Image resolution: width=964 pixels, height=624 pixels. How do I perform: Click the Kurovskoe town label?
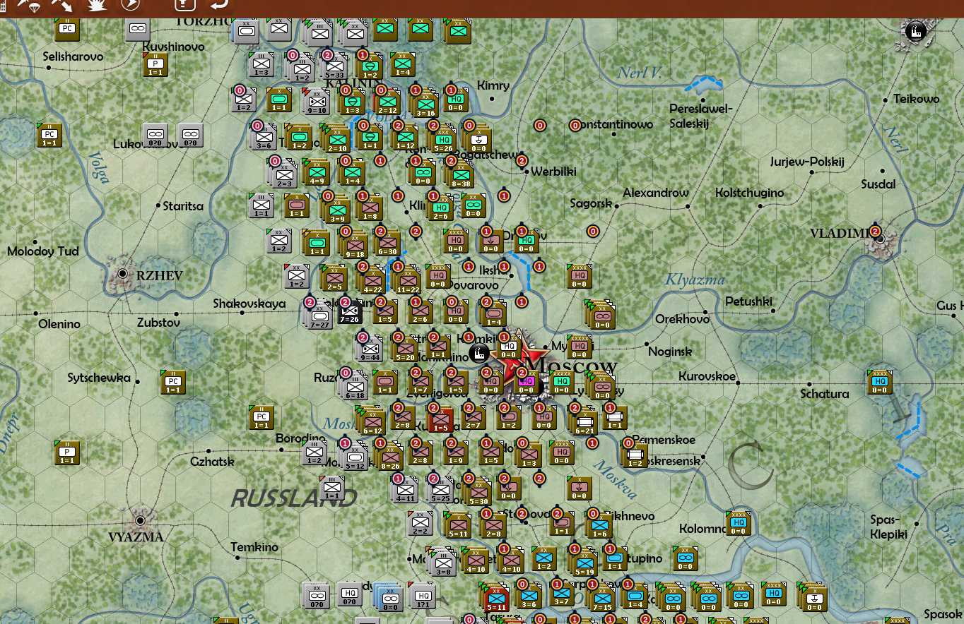click(707, 376)
